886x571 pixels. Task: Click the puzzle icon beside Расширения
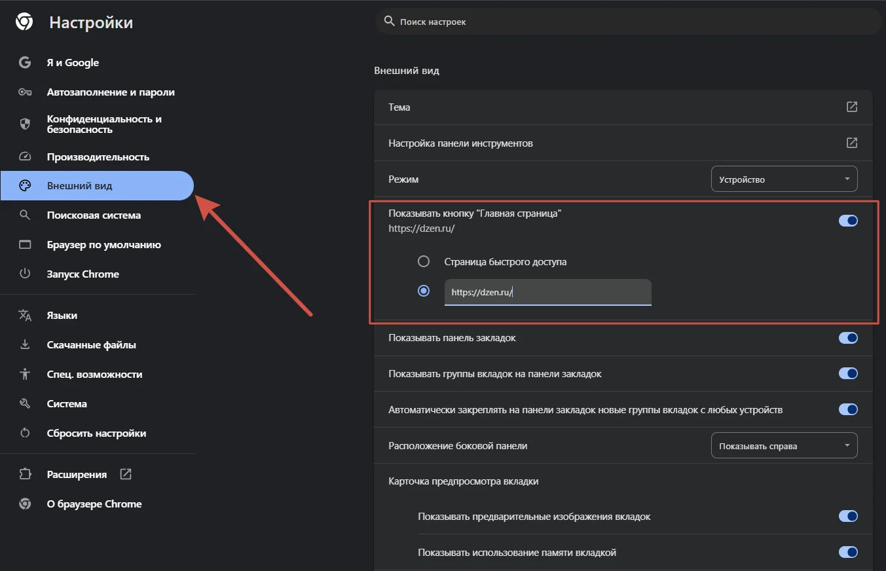[x=25, y=474]
